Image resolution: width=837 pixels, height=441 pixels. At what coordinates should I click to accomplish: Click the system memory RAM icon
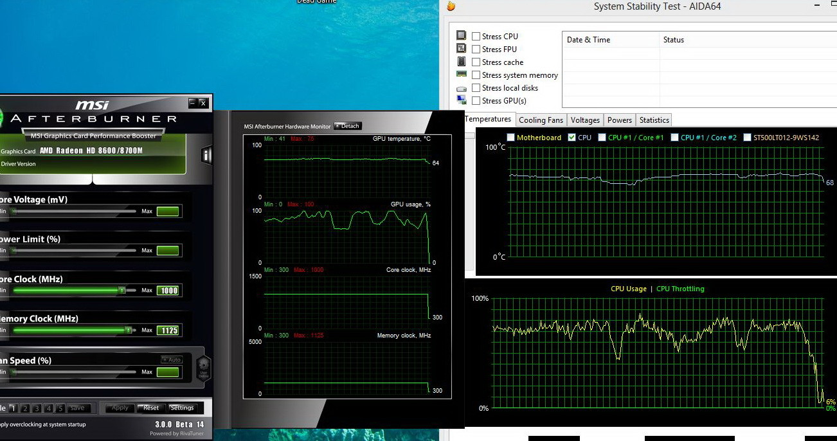pos(461,75)
